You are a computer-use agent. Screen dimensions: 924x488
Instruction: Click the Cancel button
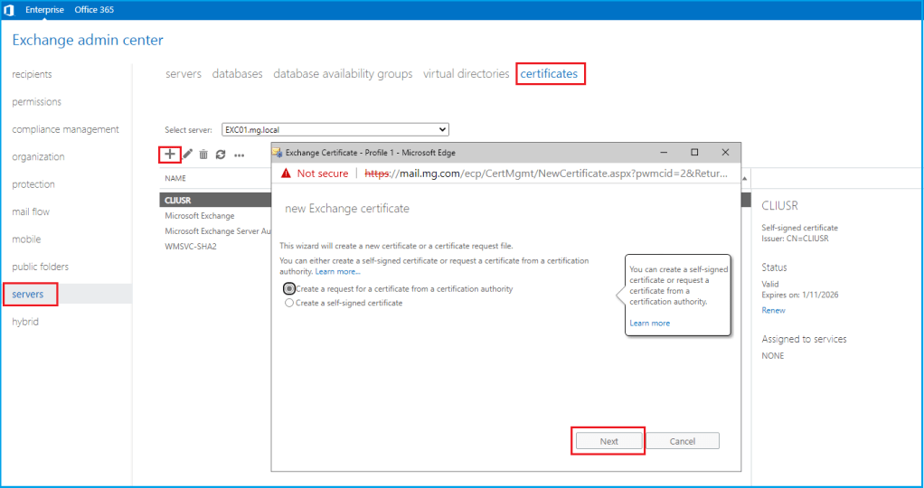(x=683, y=441)
